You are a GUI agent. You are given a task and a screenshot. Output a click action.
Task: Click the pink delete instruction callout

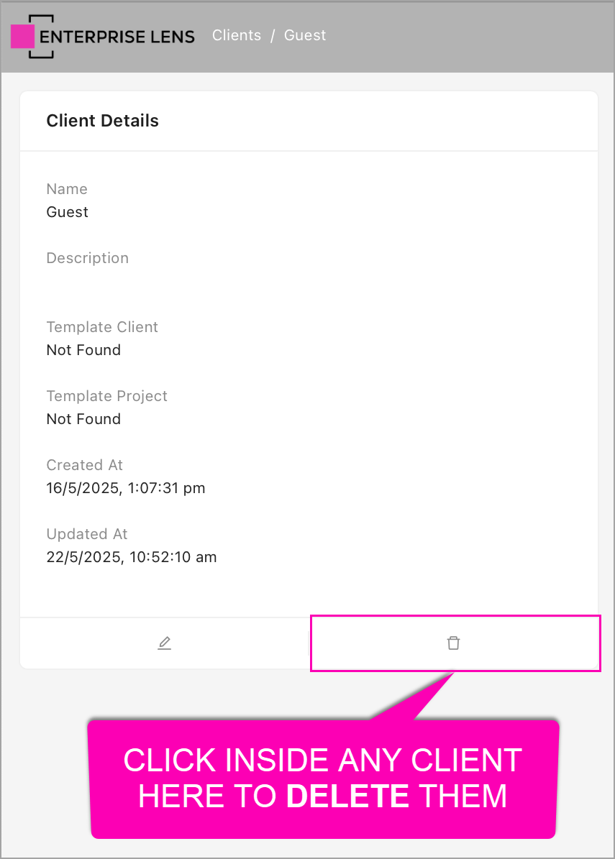[x=323, y=778]
